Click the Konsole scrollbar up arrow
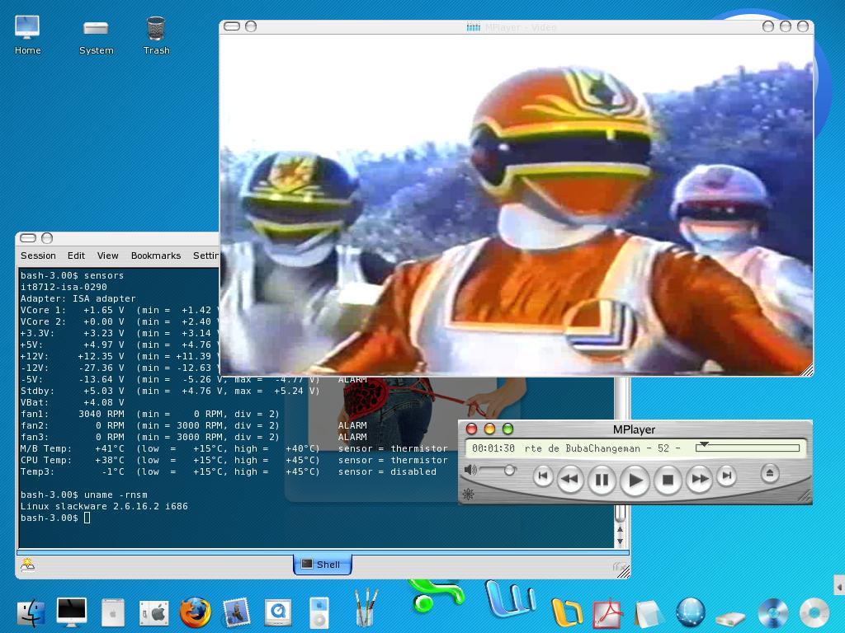845x633 pixels. click(620, 531)
